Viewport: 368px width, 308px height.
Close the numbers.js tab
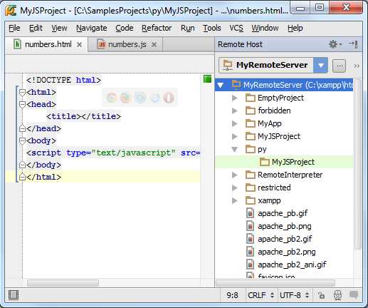[154, 44]
